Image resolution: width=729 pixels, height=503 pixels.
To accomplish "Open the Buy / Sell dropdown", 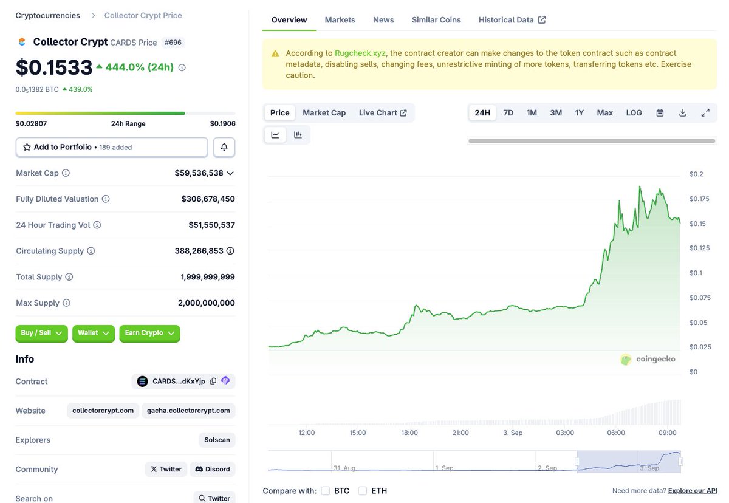I will click(x=41, y=333).
